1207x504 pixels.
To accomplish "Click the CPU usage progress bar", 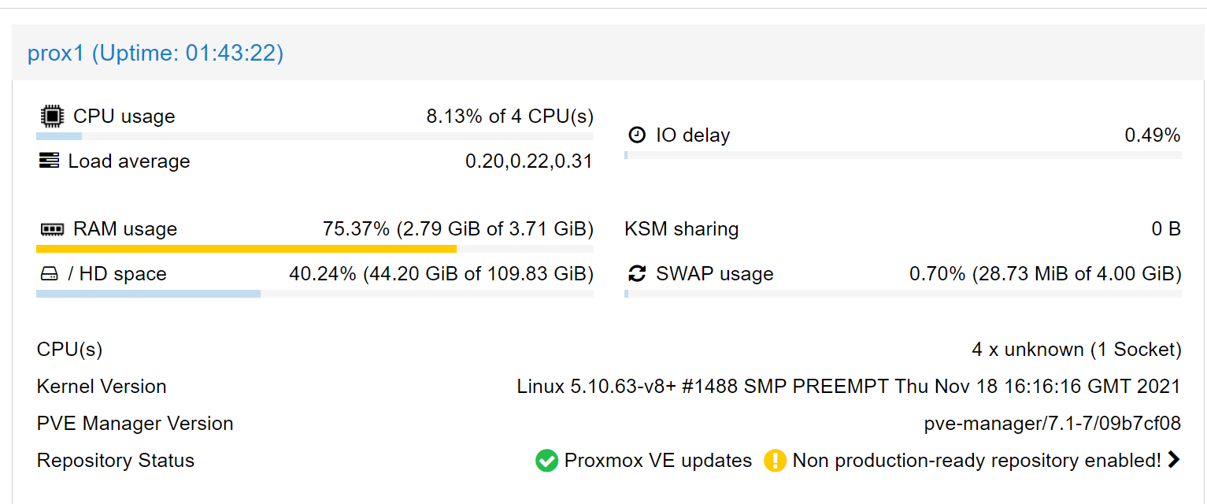I will click(315, 136).
